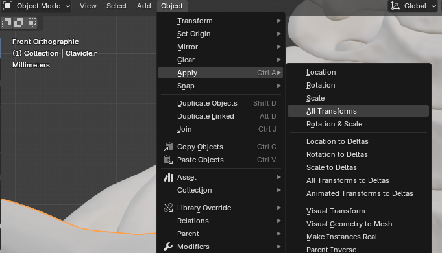Apply Scale to Deltas
This screenshot has width=442, height=253.
point(358,167)
